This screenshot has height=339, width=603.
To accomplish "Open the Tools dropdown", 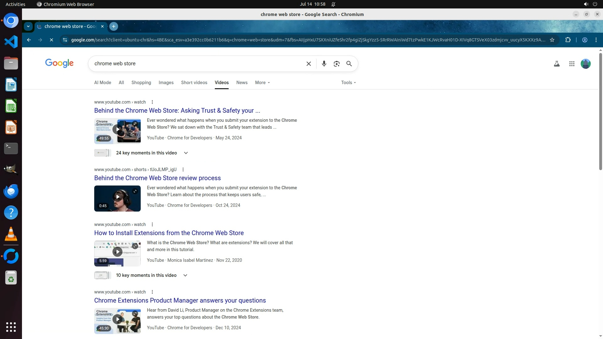I will [348, 83].
